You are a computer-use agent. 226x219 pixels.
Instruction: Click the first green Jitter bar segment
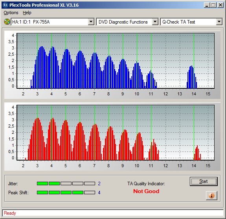42,183
